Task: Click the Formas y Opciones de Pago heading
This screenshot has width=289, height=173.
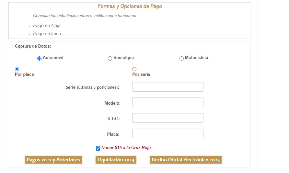Action: (130, 6)
